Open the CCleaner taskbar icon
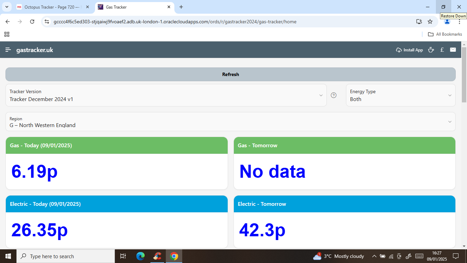This screenshot has width=467, height=263. tap(157, 256)
